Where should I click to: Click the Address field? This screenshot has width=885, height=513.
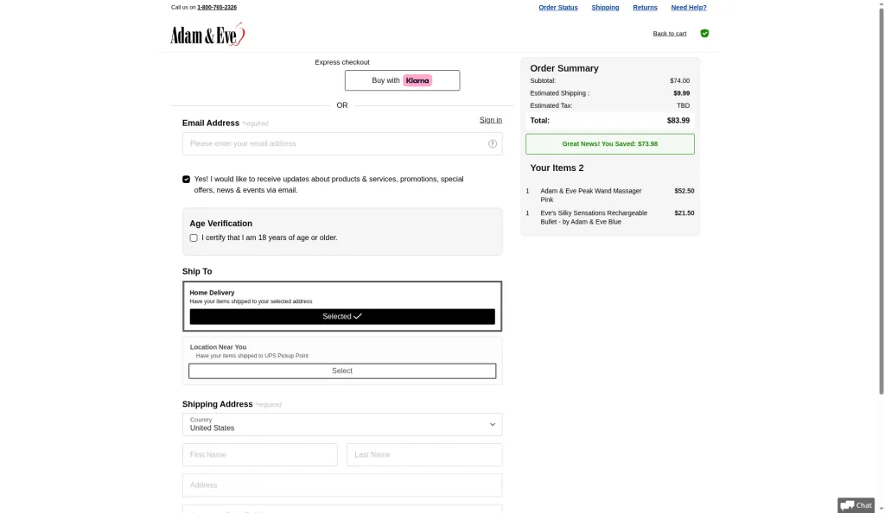(342, 485)
